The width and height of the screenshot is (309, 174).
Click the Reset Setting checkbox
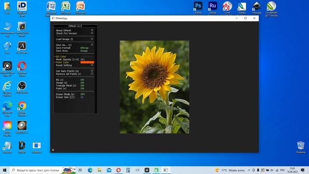coord(92,65)
